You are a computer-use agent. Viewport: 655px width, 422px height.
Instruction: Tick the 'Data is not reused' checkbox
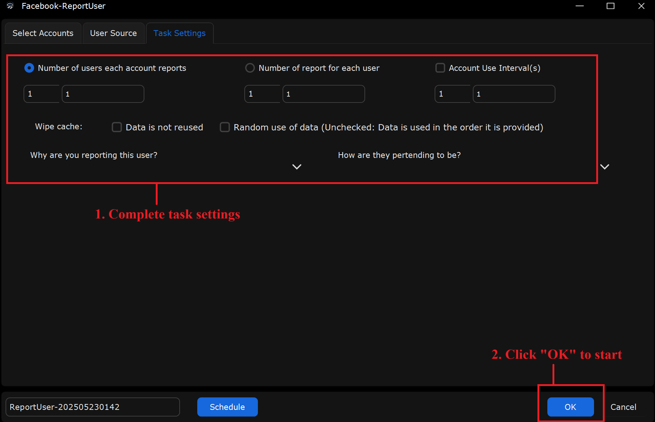click(117, 127)
